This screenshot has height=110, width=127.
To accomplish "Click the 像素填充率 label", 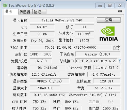I will (x=18, y=75).
